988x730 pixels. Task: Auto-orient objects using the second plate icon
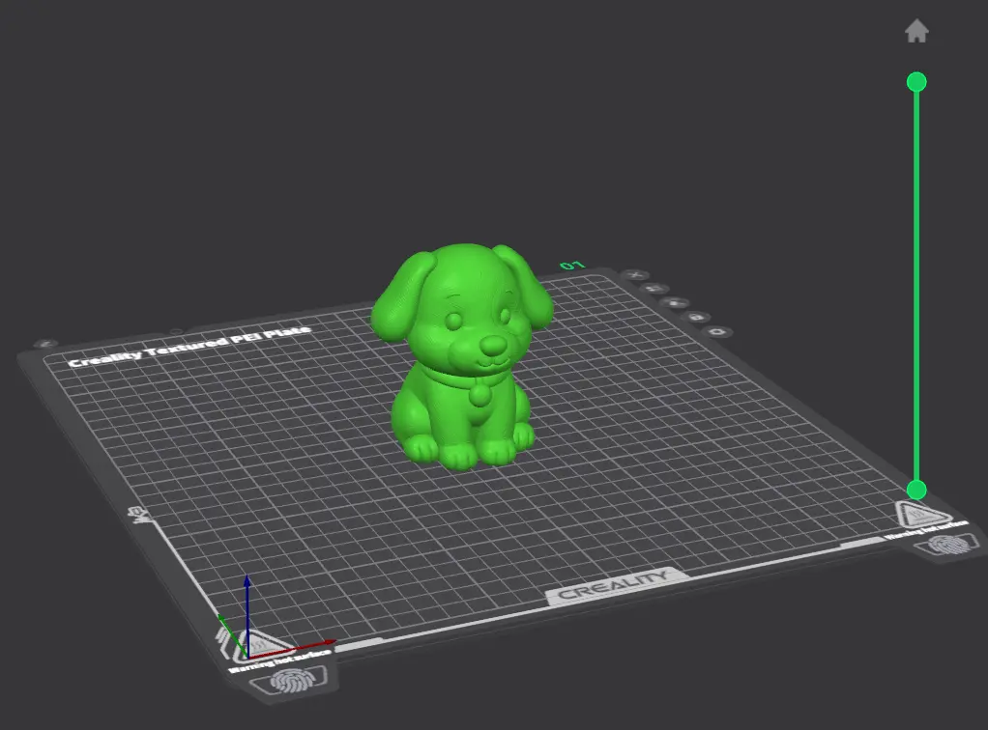(x=654, y=289)
